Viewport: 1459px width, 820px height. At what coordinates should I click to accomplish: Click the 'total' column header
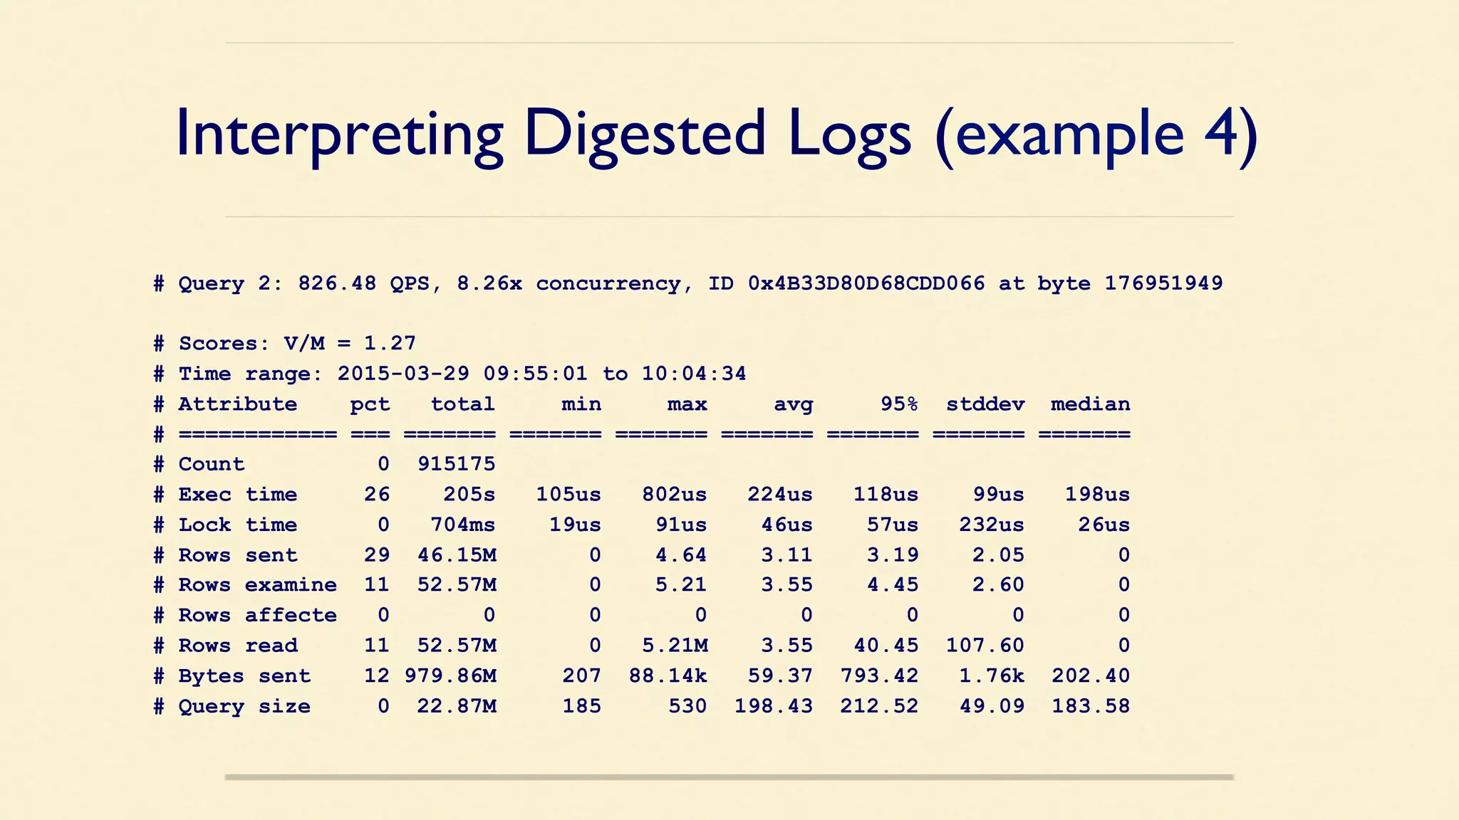(x=462, y=404)
